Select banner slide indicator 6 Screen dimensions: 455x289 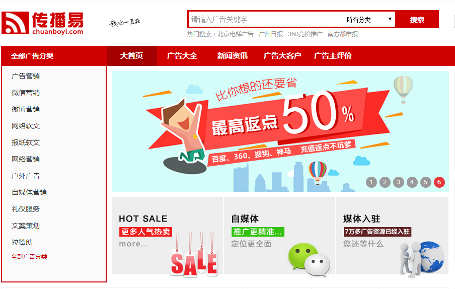click(x=439, y=182)
